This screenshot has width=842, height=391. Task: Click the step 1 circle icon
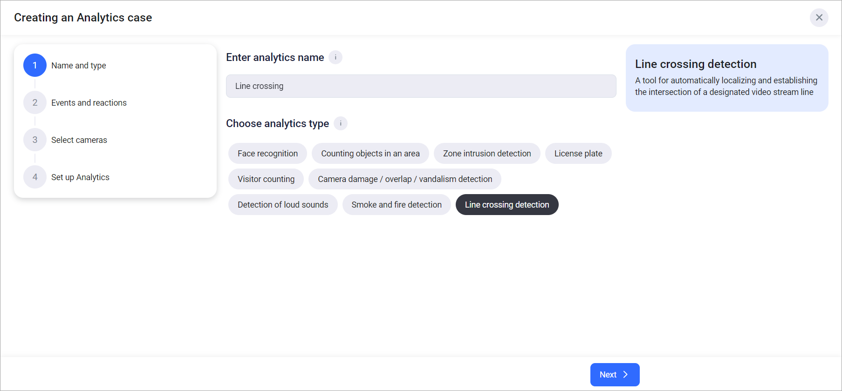coord(35,65)
